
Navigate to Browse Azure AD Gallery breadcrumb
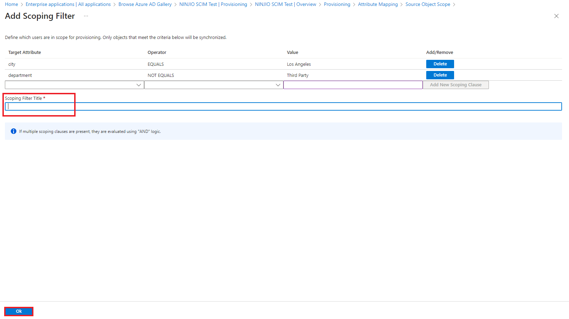[145, 5]
